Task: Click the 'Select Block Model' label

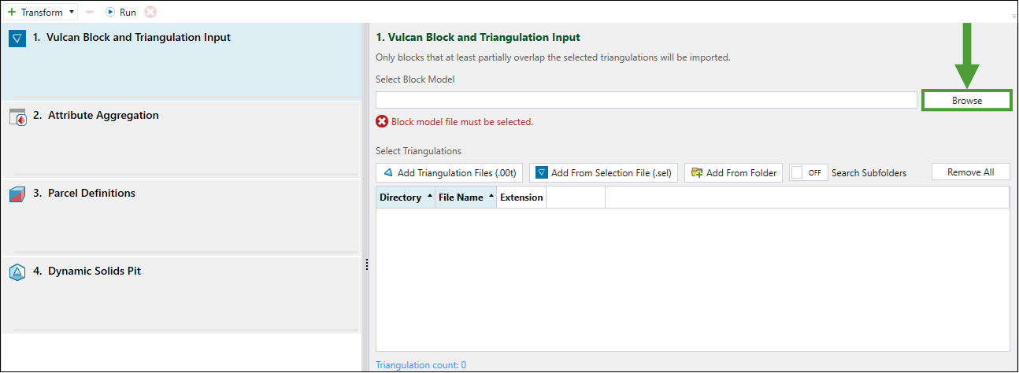Action: [415, 79]
